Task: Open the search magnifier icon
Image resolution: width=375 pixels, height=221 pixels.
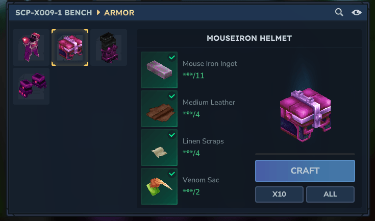Action: point(339,12)
